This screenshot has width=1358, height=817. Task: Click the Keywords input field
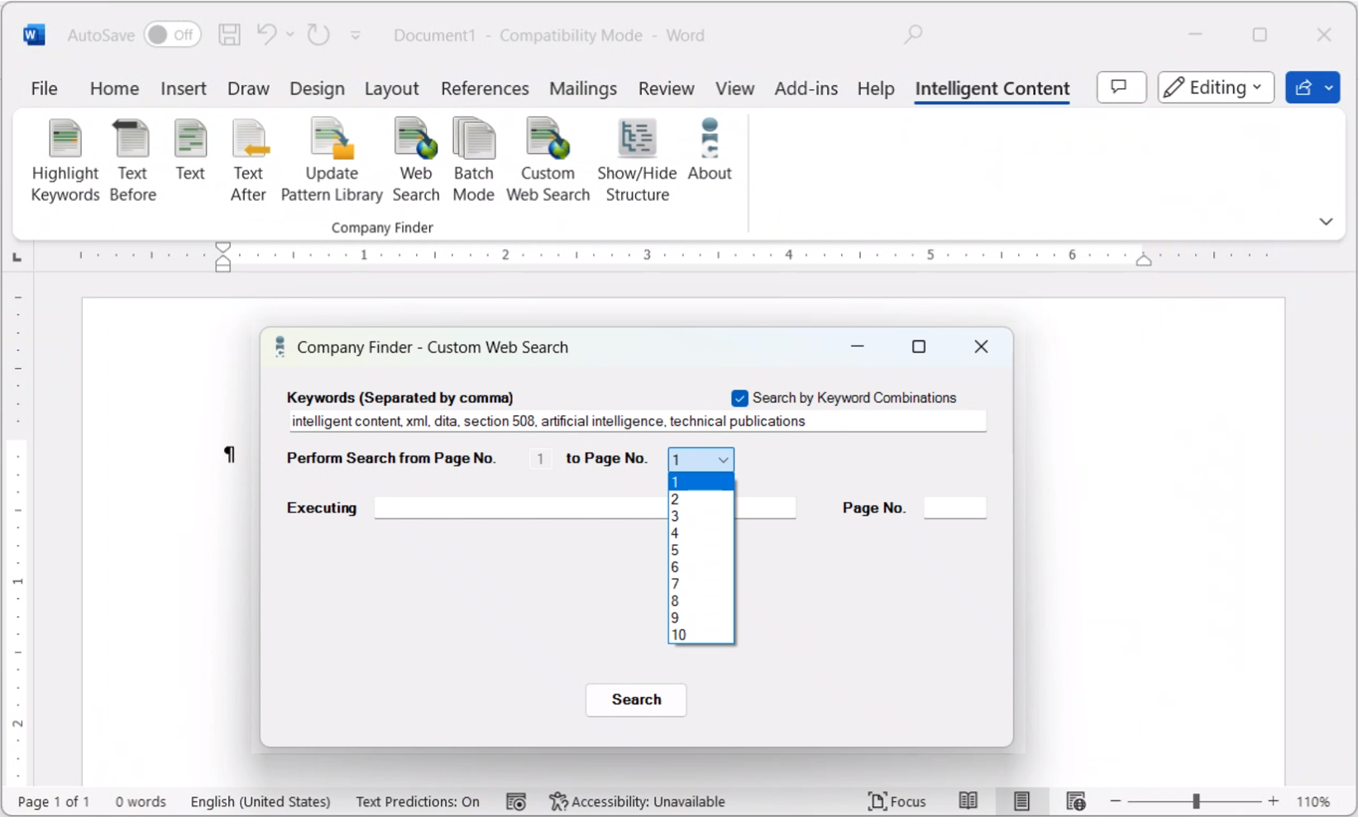(637, 422)
